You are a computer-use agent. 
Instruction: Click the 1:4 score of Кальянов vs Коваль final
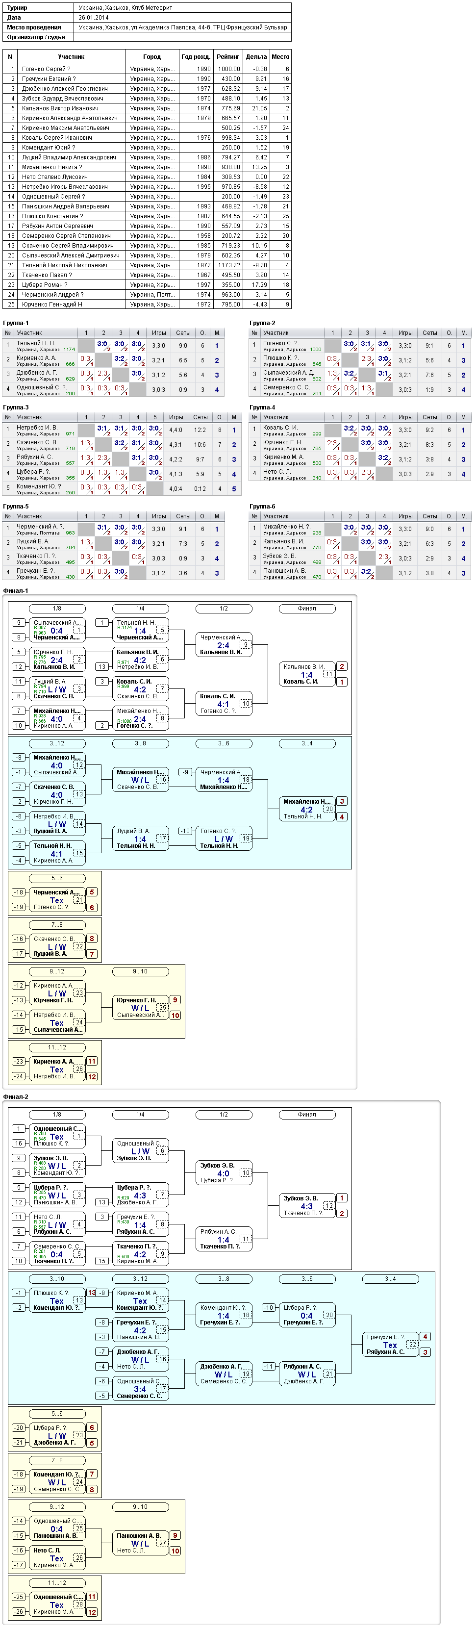click(306, 675)
